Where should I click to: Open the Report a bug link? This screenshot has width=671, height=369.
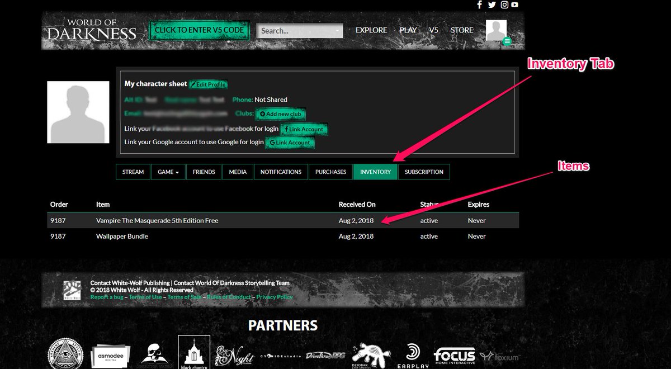coord(107,297)
